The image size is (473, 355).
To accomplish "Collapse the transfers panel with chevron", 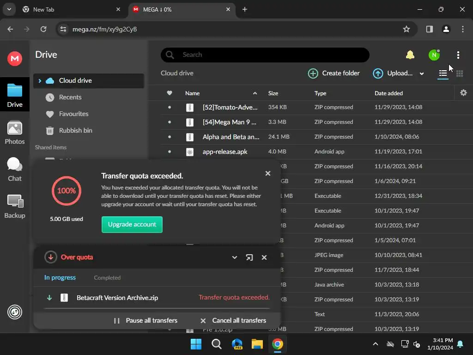I will point(234,257).
